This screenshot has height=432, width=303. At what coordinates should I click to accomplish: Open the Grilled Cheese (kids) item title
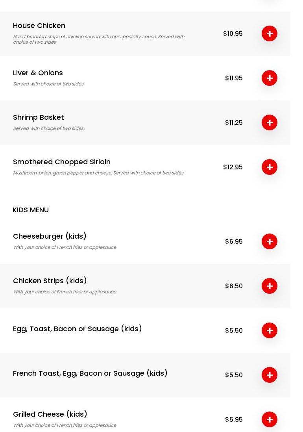coord(50,414)
